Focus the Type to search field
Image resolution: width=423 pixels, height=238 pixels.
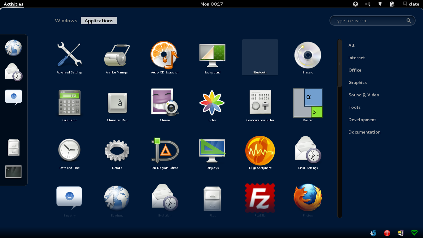373,21
